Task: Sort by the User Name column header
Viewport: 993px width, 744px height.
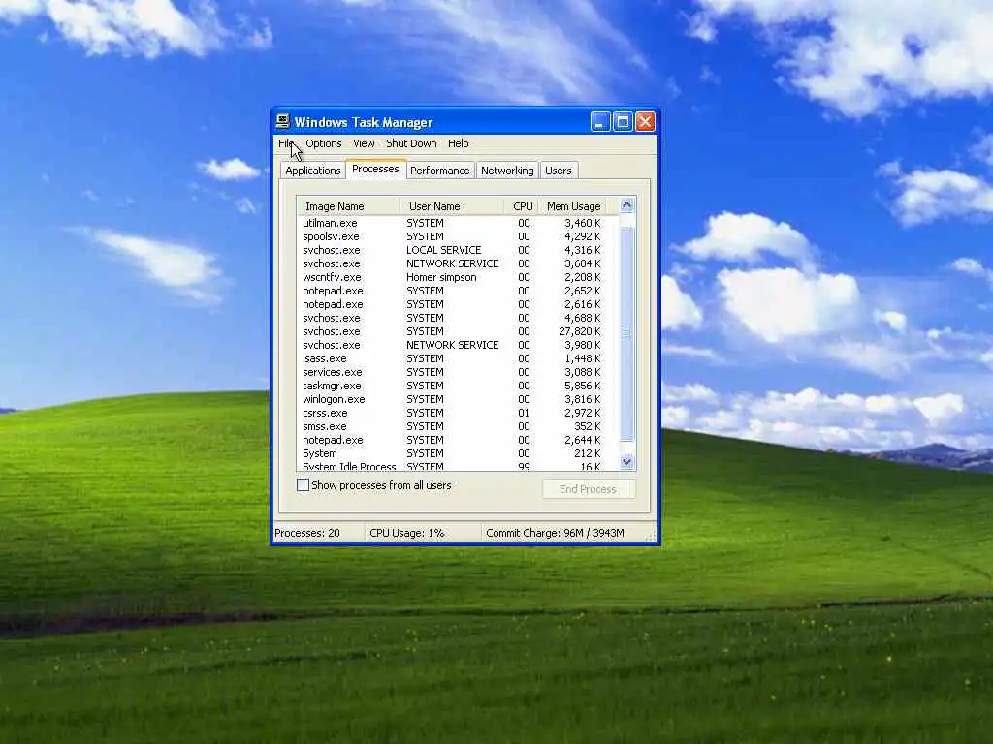Action: [452, 206]
